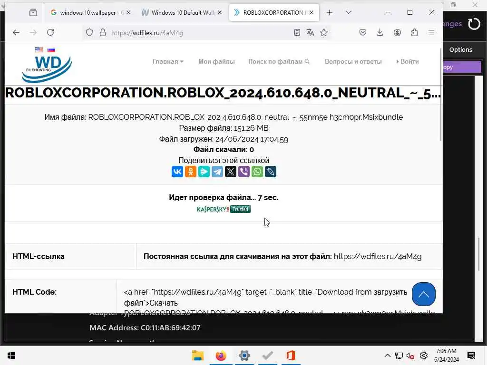Click the MAC Address C0:11:AB:69:42:07 text
Viewport: 487px width, 365px height.
pos(145,328)
